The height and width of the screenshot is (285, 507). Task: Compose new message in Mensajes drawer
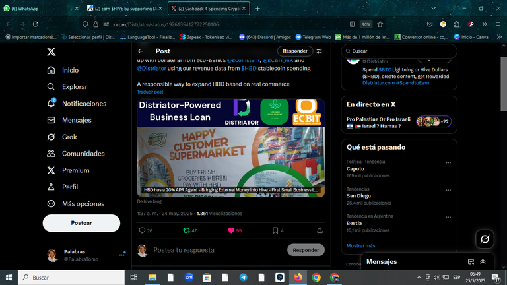click(471, 262)
